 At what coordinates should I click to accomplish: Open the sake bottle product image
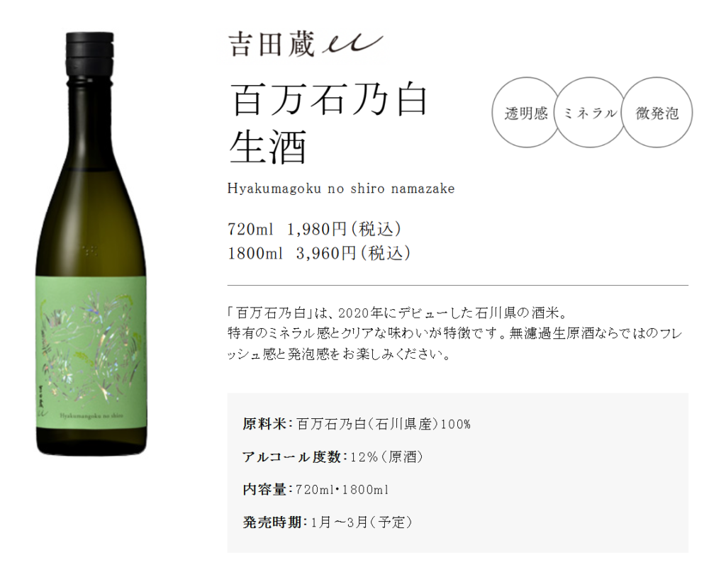coord(91,244)
